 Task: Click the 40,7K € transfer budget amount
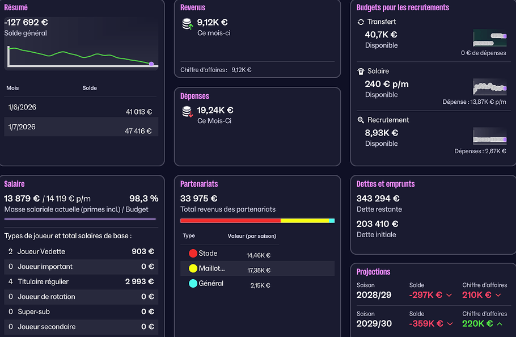pos(380,35)
